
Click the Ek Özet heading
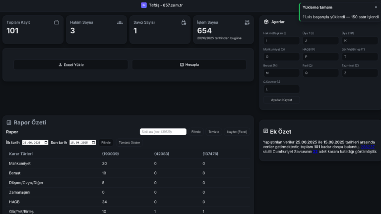280,131
